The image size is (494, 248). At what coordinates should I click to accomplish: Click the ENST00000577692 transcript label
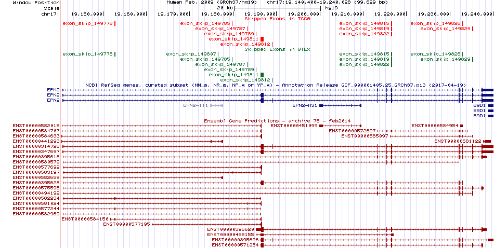[x=36, y=167]
